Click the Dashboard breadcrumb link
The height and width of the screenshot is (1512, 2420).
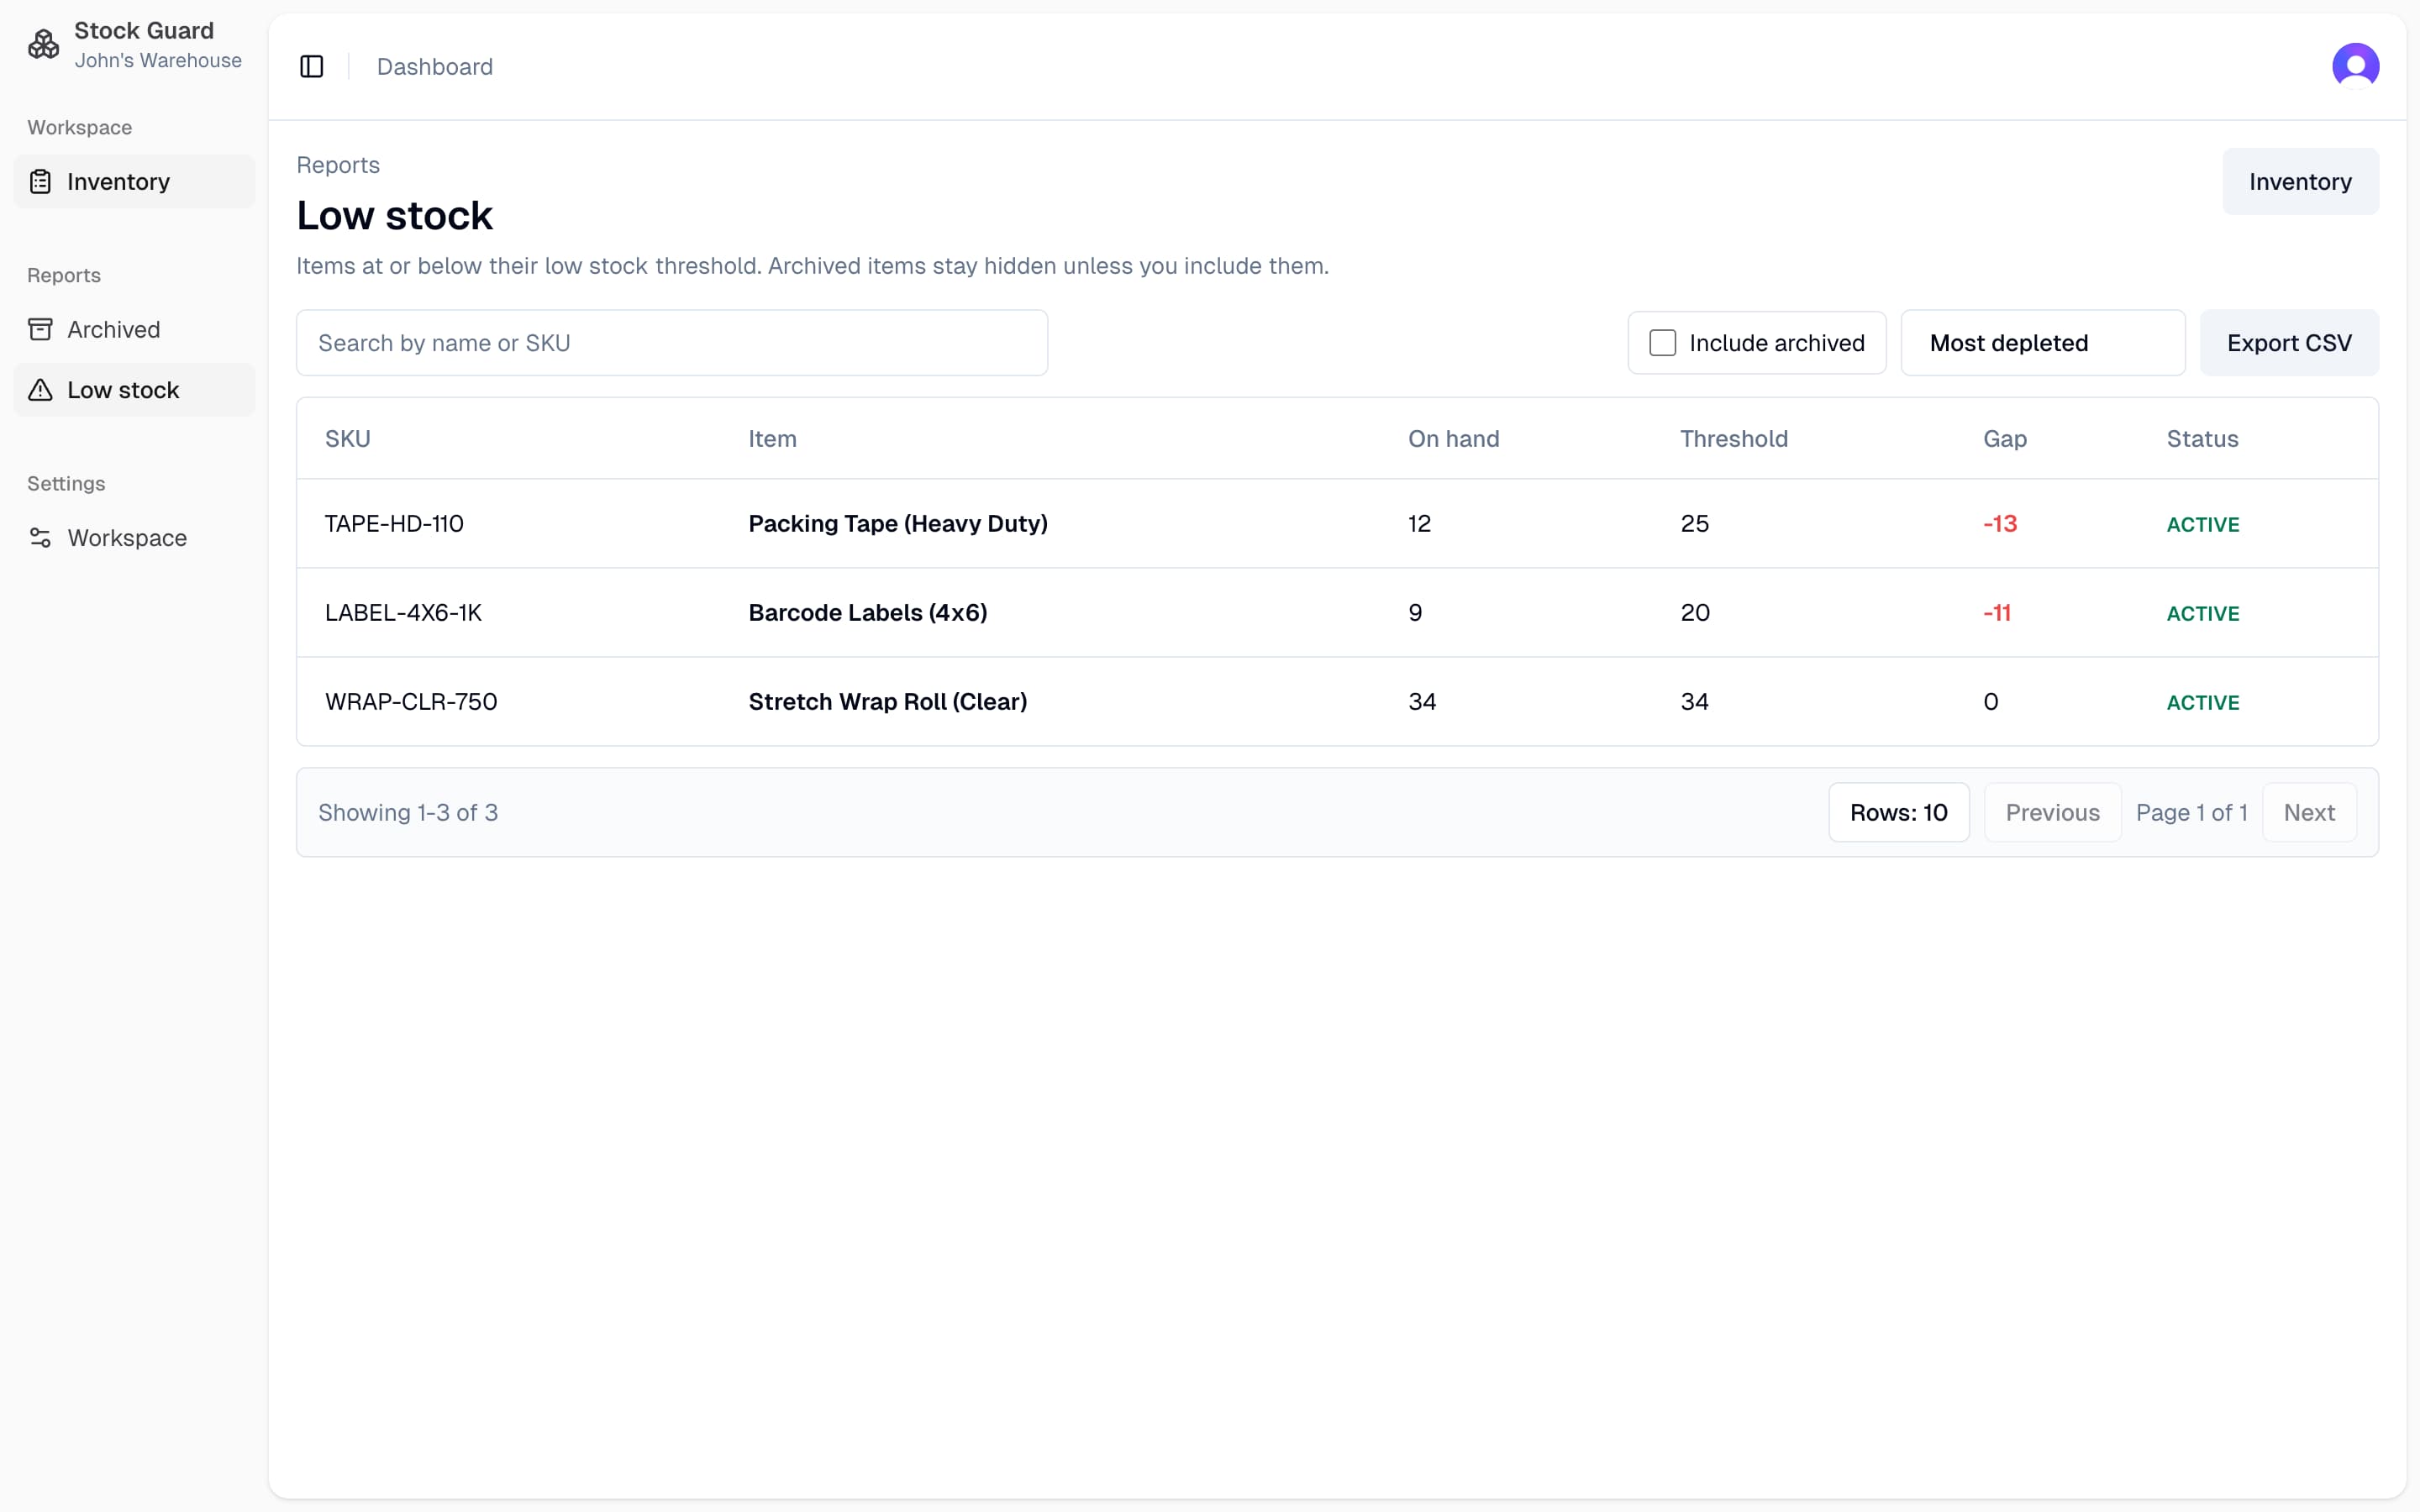click(434, 67)
